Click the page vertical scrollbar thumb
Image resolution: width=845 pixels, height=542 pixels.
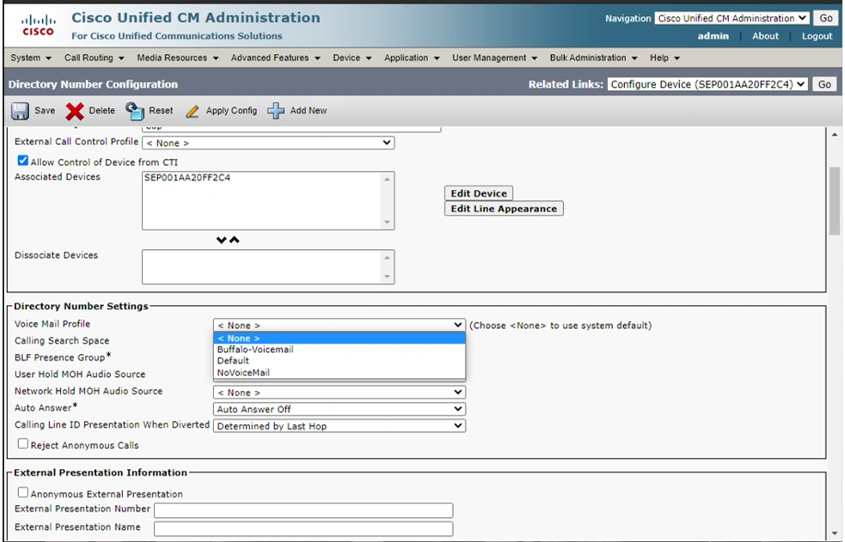[x=835, y=201]
